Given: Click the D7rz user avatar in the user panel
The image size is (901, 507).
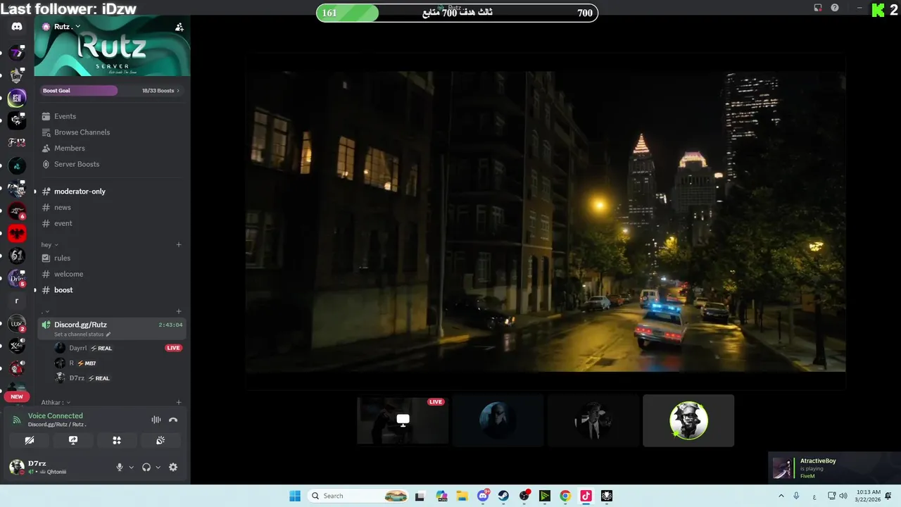Looking at the screenshot, I should pos(16,467).
